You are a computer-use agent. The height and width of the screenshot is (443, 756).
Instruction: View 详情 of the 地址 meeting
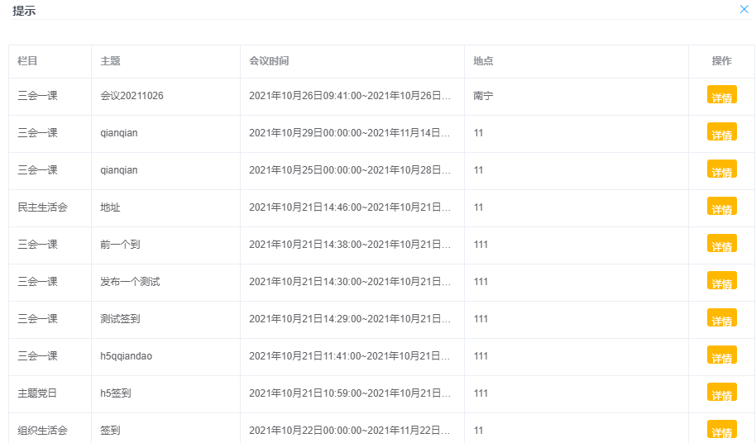click(721, 207)
